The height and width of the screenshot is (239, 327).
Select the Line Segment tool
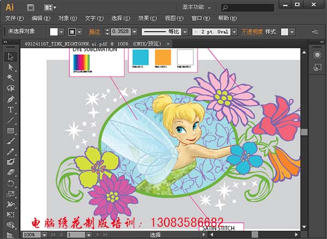[x=10, y=120]
